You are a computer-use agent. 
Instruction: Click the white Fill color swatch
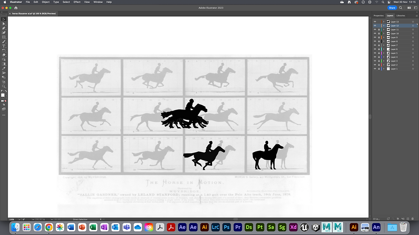pos(3,95)
